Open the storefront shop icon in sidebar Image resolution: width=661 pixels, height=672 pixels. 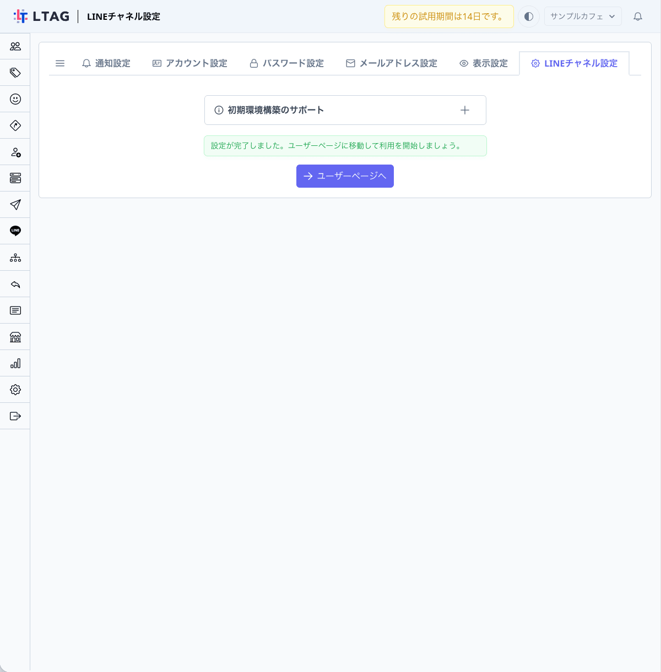15,337
